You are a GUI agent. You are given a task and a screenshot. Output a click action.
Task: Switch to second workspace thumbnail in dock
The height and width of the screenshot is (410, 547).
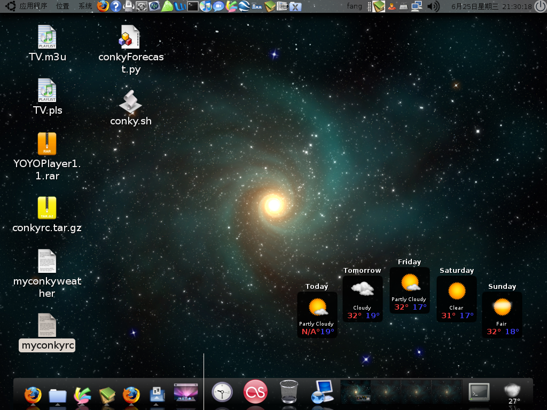tap(386, 391)
